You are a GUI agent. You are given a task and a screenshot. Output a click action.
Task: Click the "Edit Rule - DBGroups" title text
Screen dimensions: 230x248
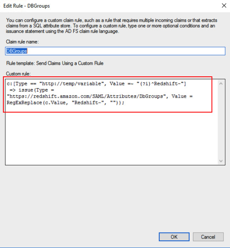point(26,6)
